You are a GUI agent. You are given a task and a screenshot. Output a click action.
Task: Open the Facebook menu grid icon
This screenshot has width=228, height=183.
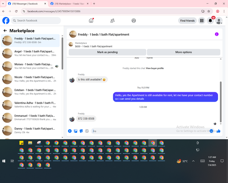[202, 21]
